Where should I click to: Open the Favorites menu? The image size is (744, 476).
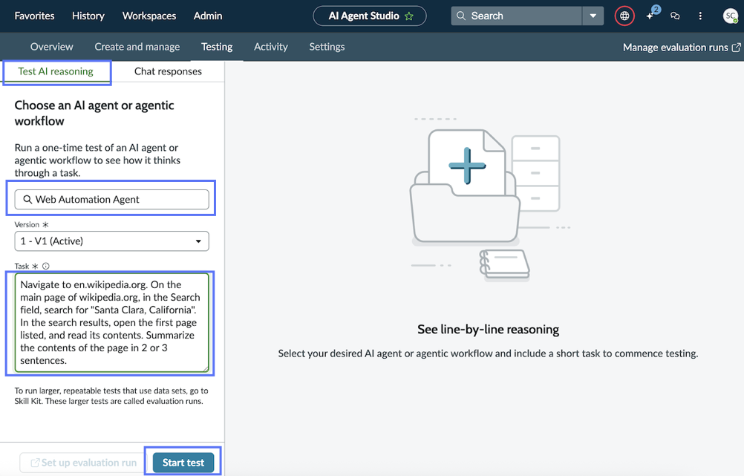coord(35,16)
